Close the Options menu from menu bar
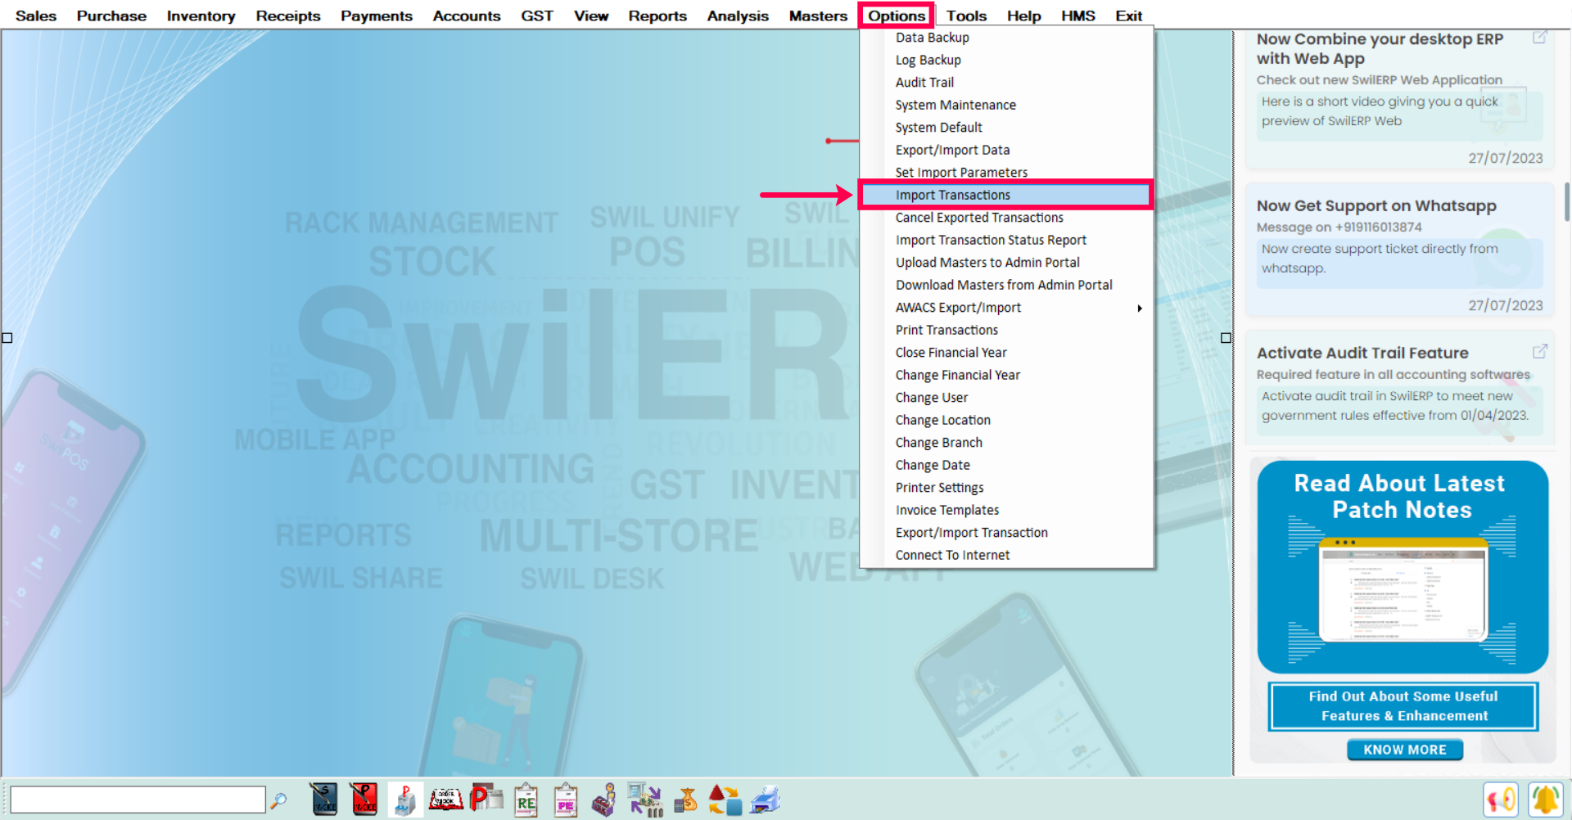The height and width of the screenshot is (820, 1572). [897, 16]
